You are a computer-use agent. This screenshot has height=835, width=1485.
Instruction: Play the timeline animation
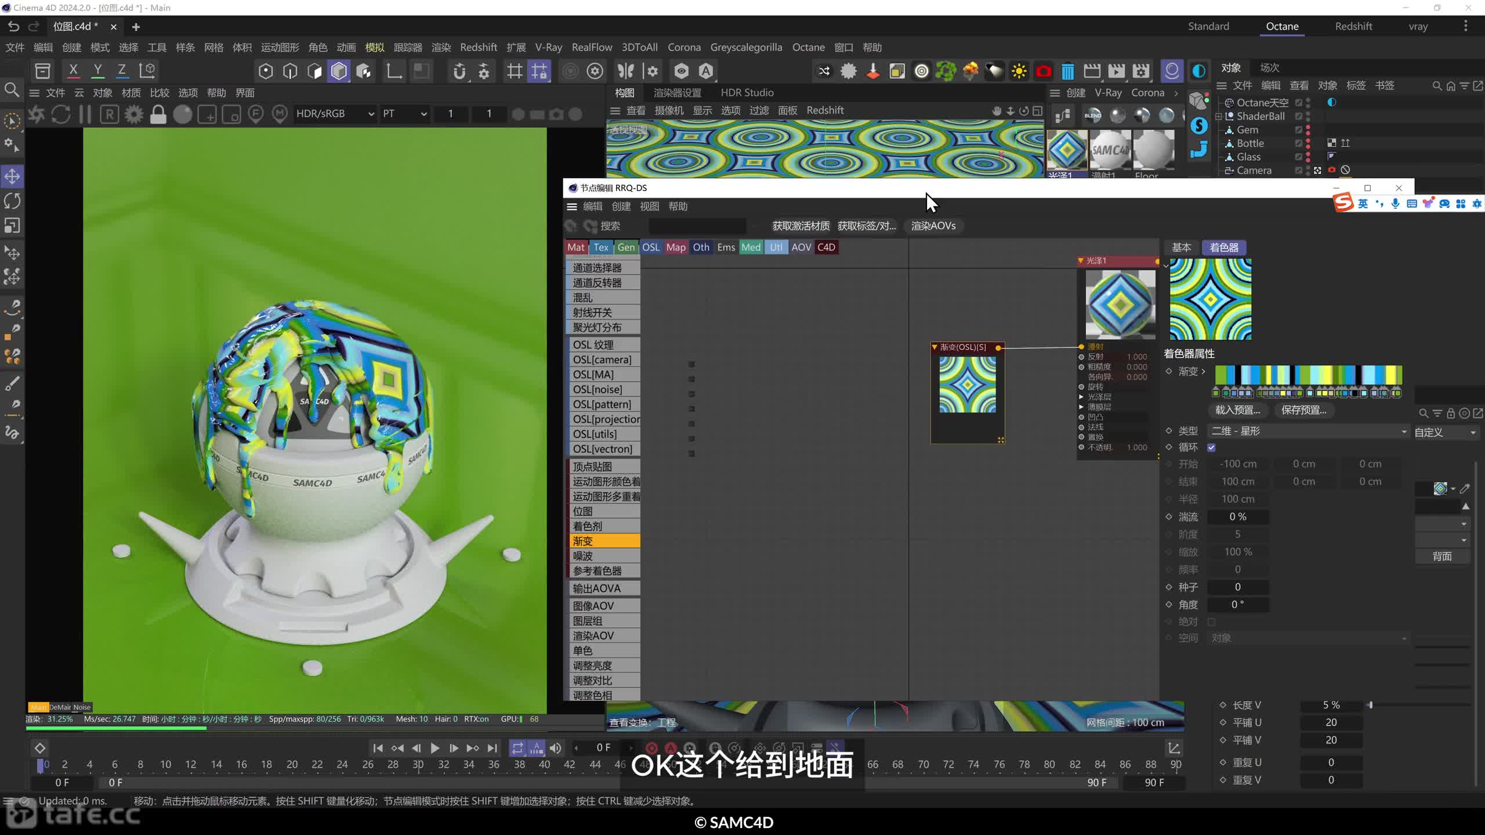[434, 748]
